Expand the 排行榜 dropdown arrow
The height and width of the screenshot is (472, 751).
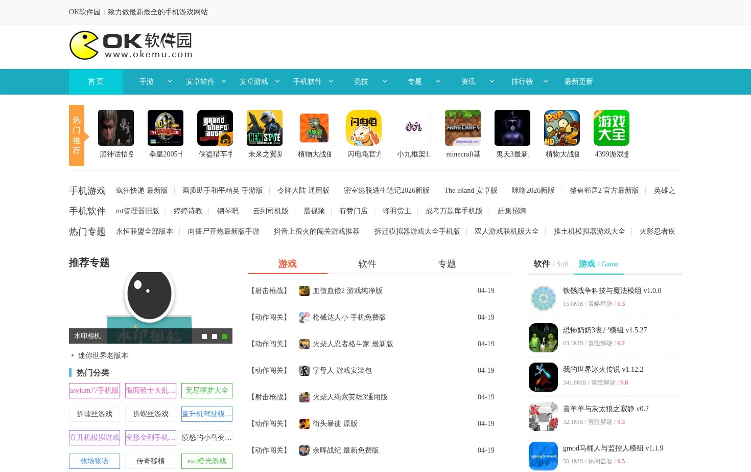pyautogui.click(x=546, y=81)
